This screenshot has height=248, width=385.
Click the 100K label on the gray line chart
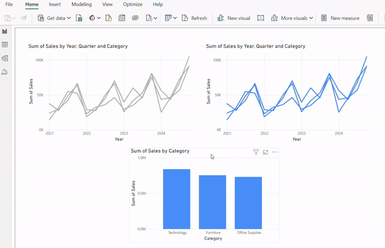pyautogui.click(x=39, y=60)
